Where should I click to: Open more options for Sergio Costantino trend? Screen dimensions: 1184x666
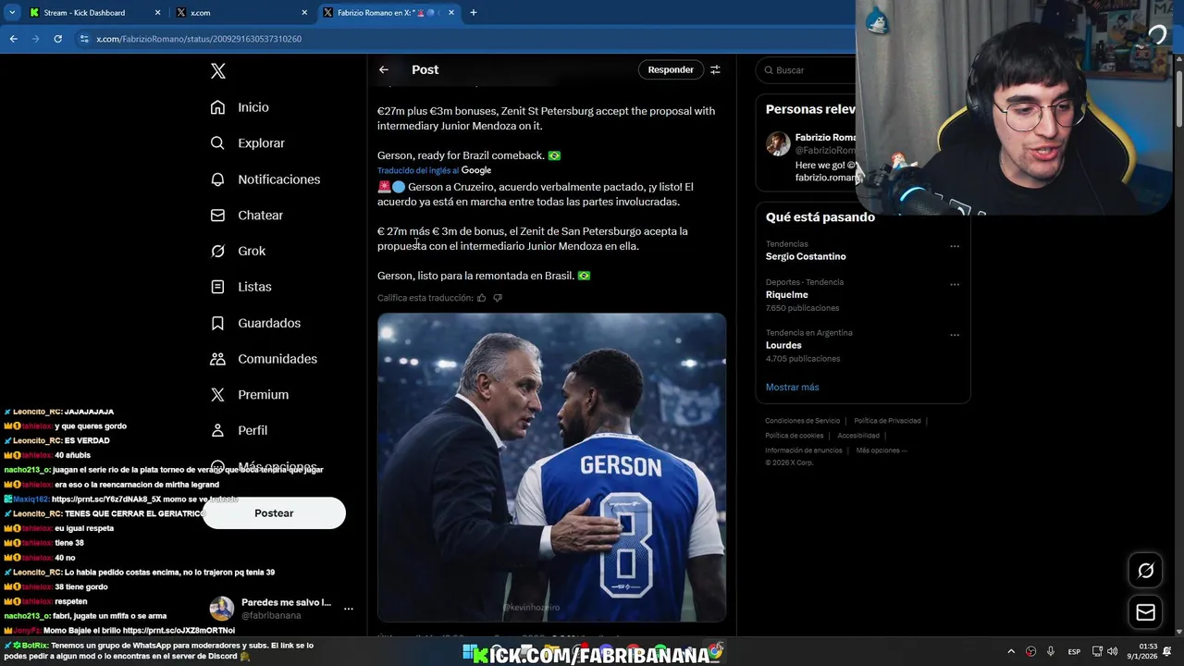click(955, 247)
